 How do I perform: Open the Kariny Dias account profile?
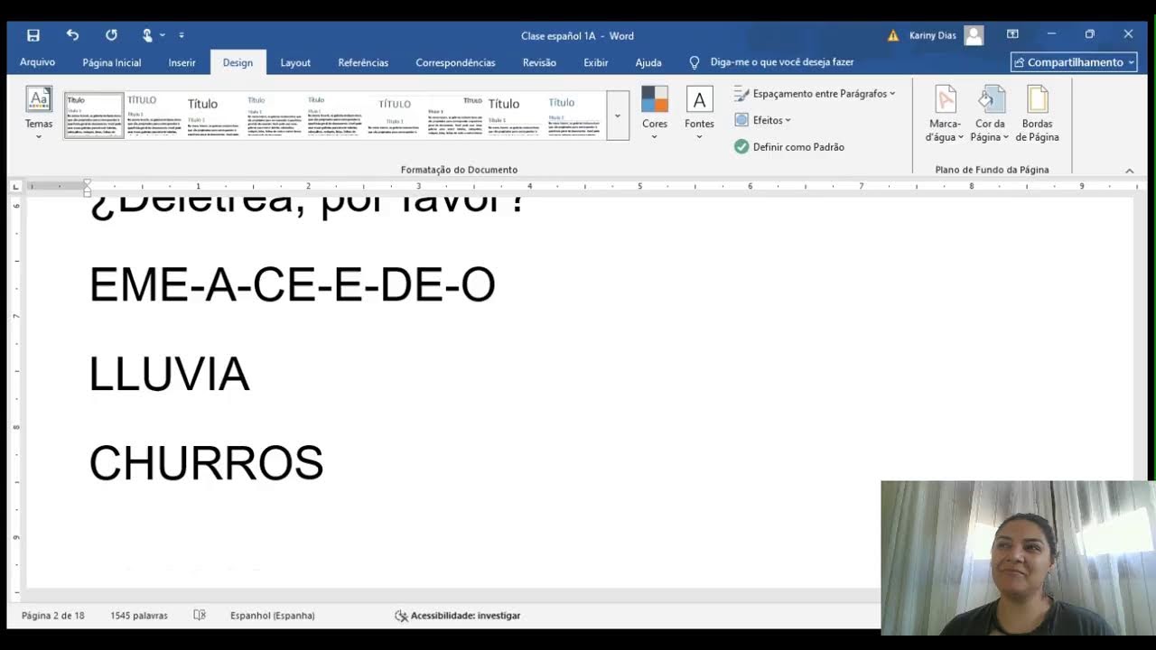946,35
